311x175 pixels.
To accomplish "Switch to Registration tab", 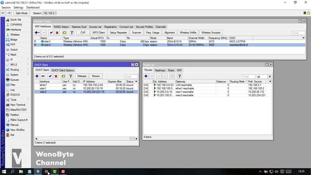I will pyautogui.click(x=110, y=27).
